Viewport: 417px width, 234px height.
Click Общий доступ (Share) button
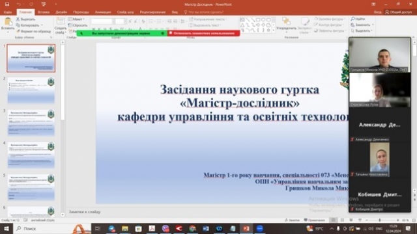[x=398, y=12]
